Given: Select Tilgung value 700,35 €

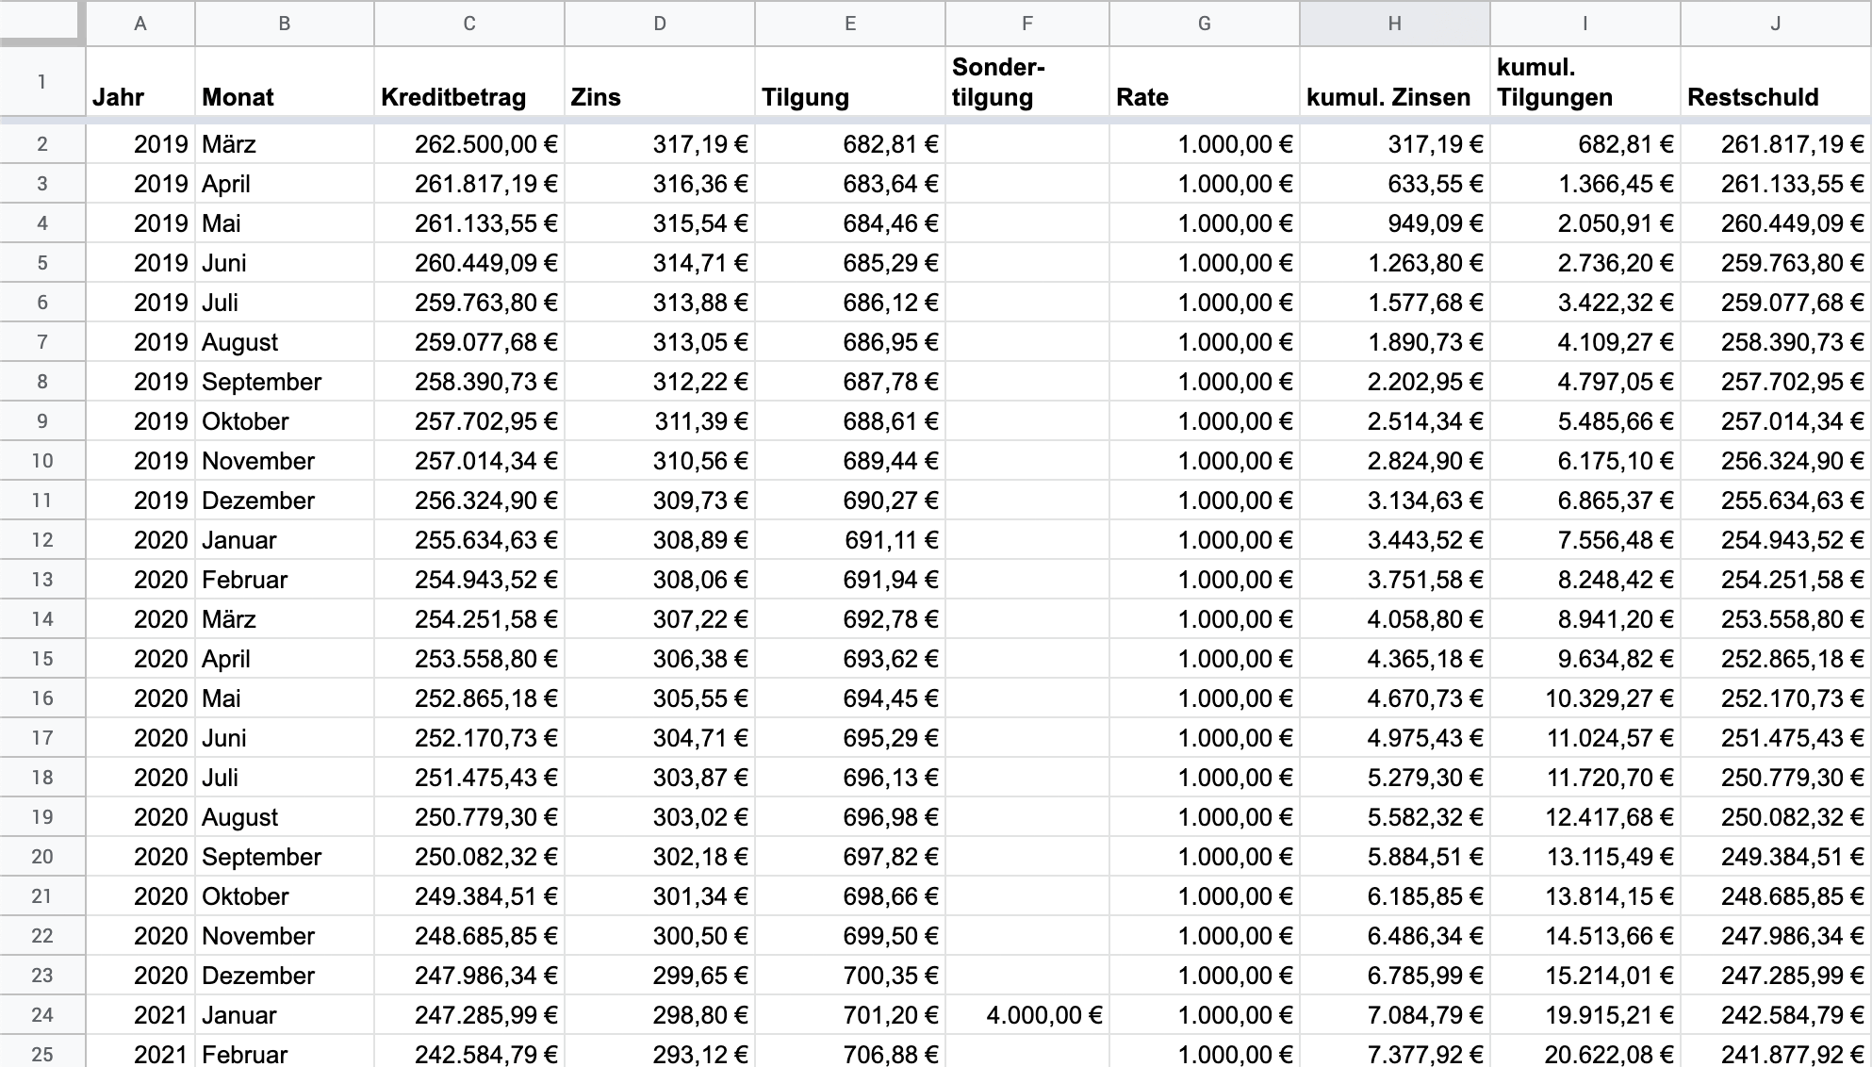Looking at the screenshot, I should (850, 976).
